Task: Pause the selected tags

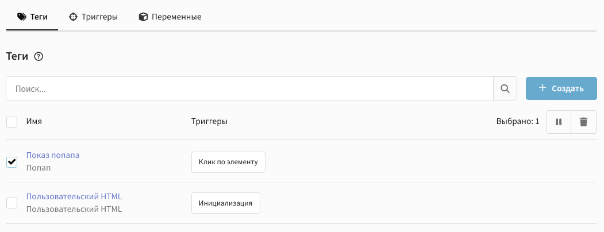Action: 559,122
